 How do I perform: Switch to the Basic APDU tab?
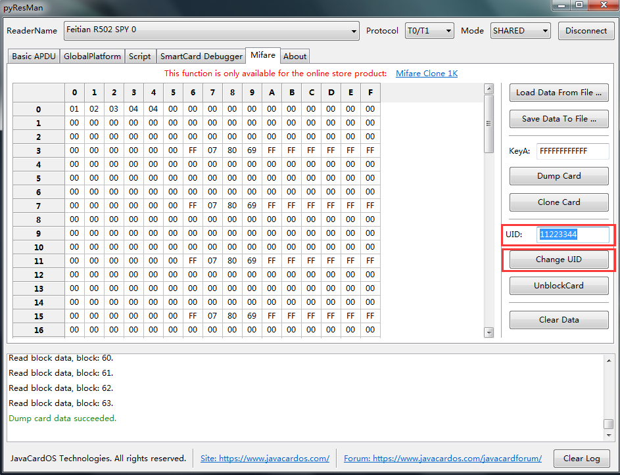[x=34, y=57]
